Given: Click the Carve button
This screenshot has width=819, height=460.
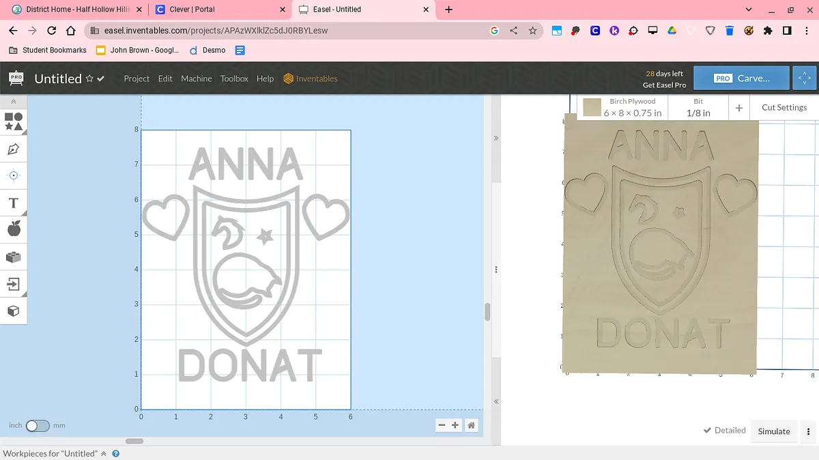Looking at the screenshot, I should [741, 78].
